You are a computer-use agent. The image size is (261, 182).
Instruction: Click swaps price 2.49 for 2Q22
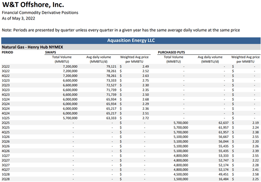coord(146,67)
